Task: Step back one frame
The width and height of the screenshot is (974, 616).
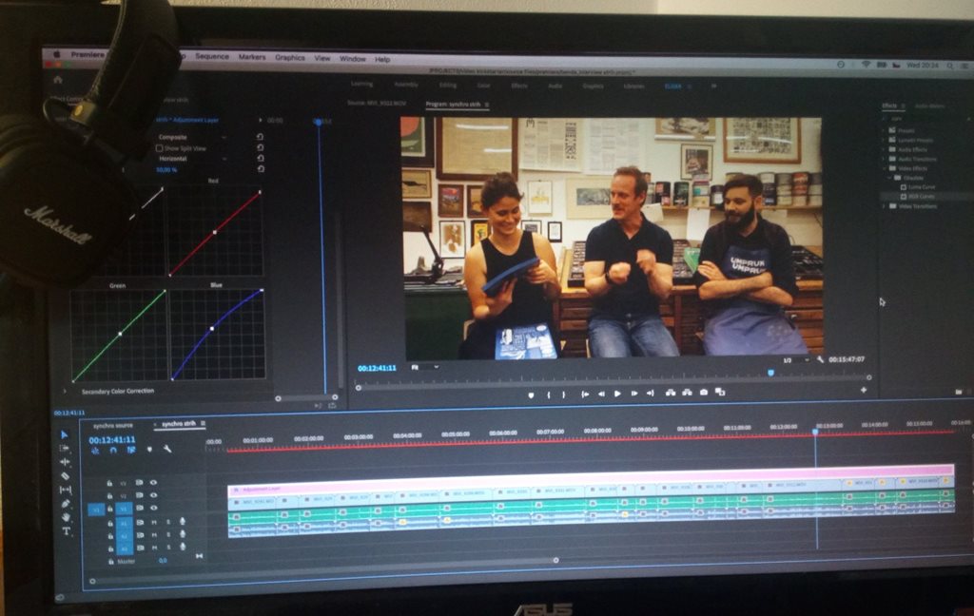Action: pyautogui.click(x=601, y=395)
